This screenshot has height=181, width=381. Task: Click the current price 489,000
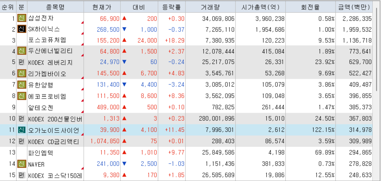(108, 107)
